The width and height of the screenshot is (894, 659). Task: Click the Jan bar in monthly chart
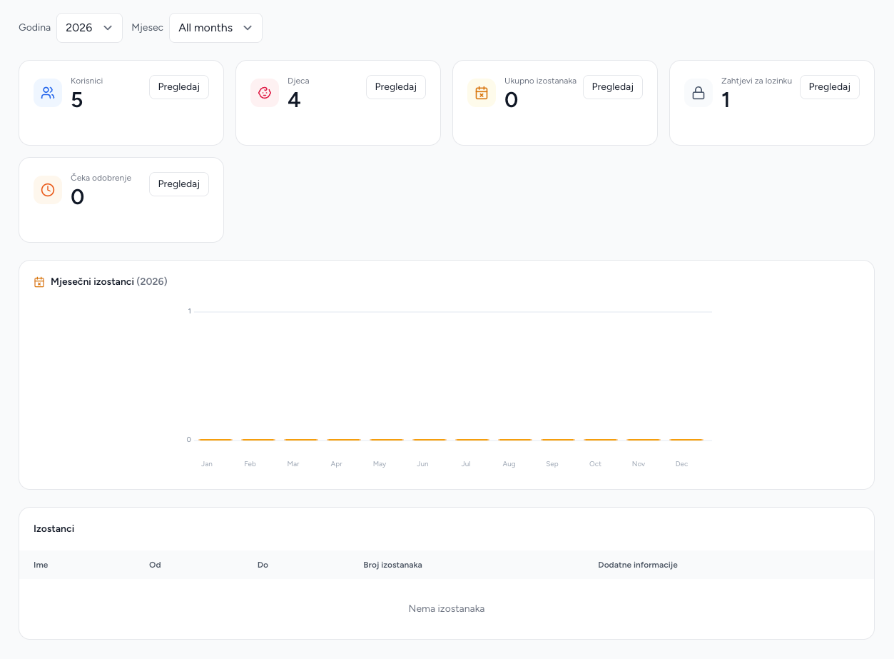tap(215, 440)
